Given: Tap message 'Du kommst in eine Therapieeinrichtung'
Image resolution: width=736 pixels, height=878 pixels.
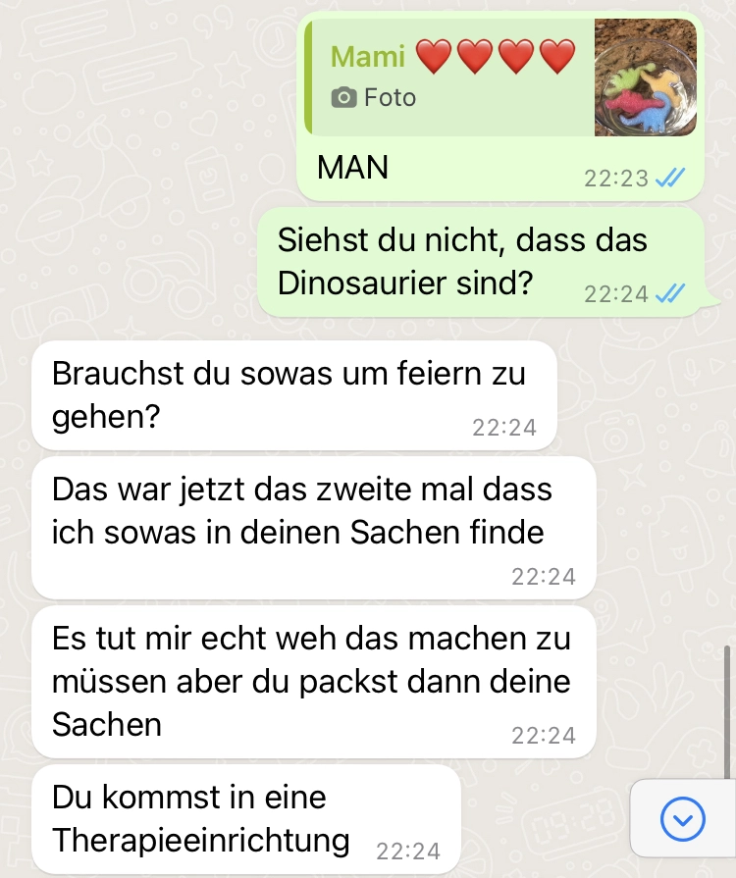Looking at the screenshot, I should [x=246, y=819].
